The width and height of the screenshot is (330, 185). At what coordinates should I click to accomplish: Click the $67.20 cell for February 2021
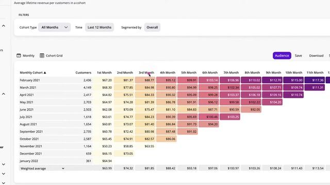tap(103, 80)
